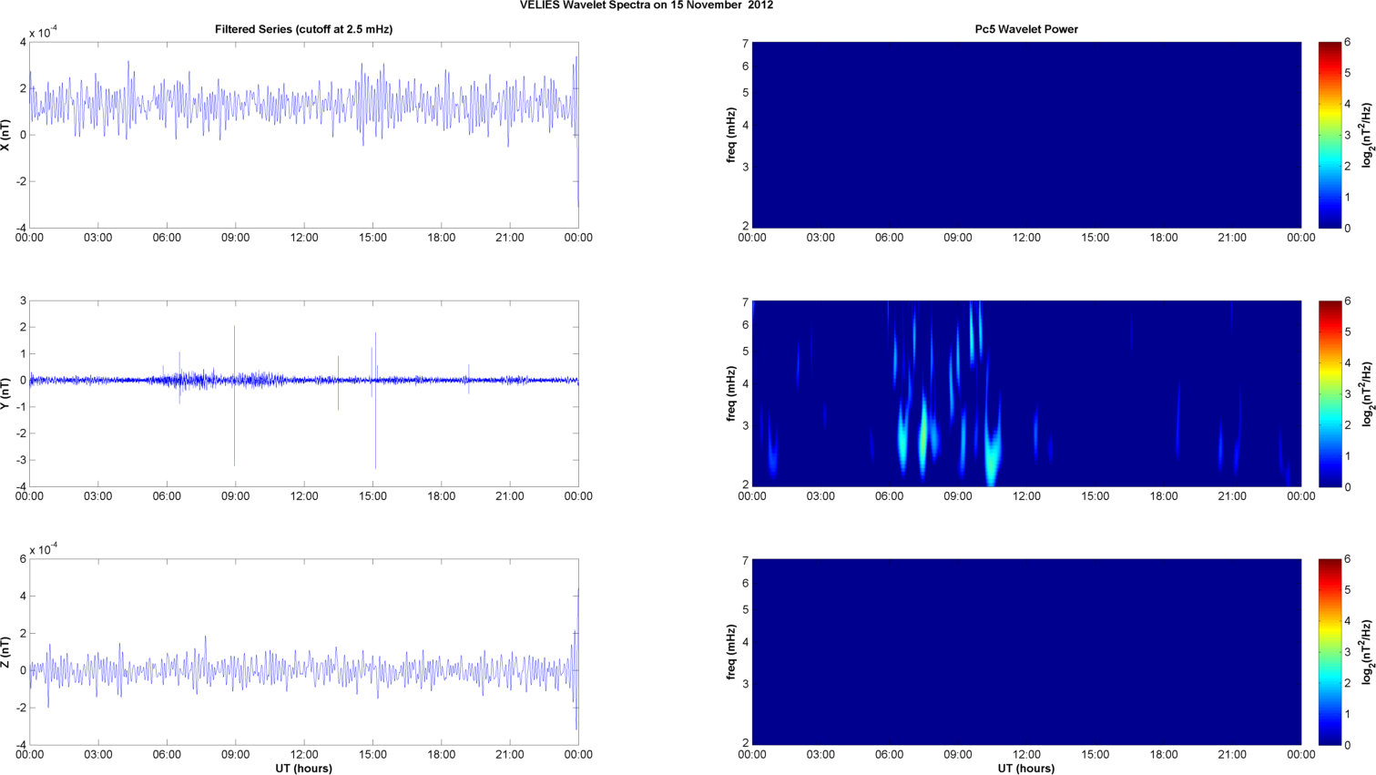Click the main title 'VELIES Wavelet Spectra on 15 November 2012'

coord(647,5)
